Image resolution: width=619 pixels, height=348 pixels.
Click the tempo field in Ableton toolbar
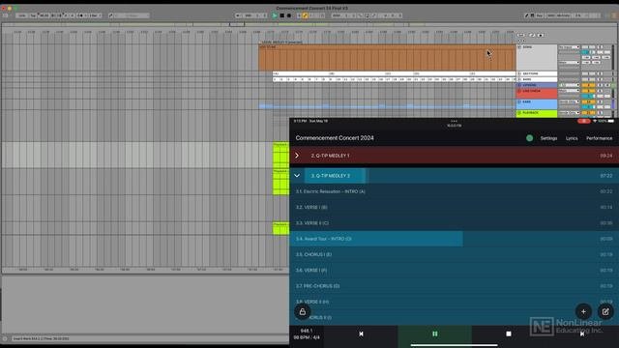[x=44, y=15]
